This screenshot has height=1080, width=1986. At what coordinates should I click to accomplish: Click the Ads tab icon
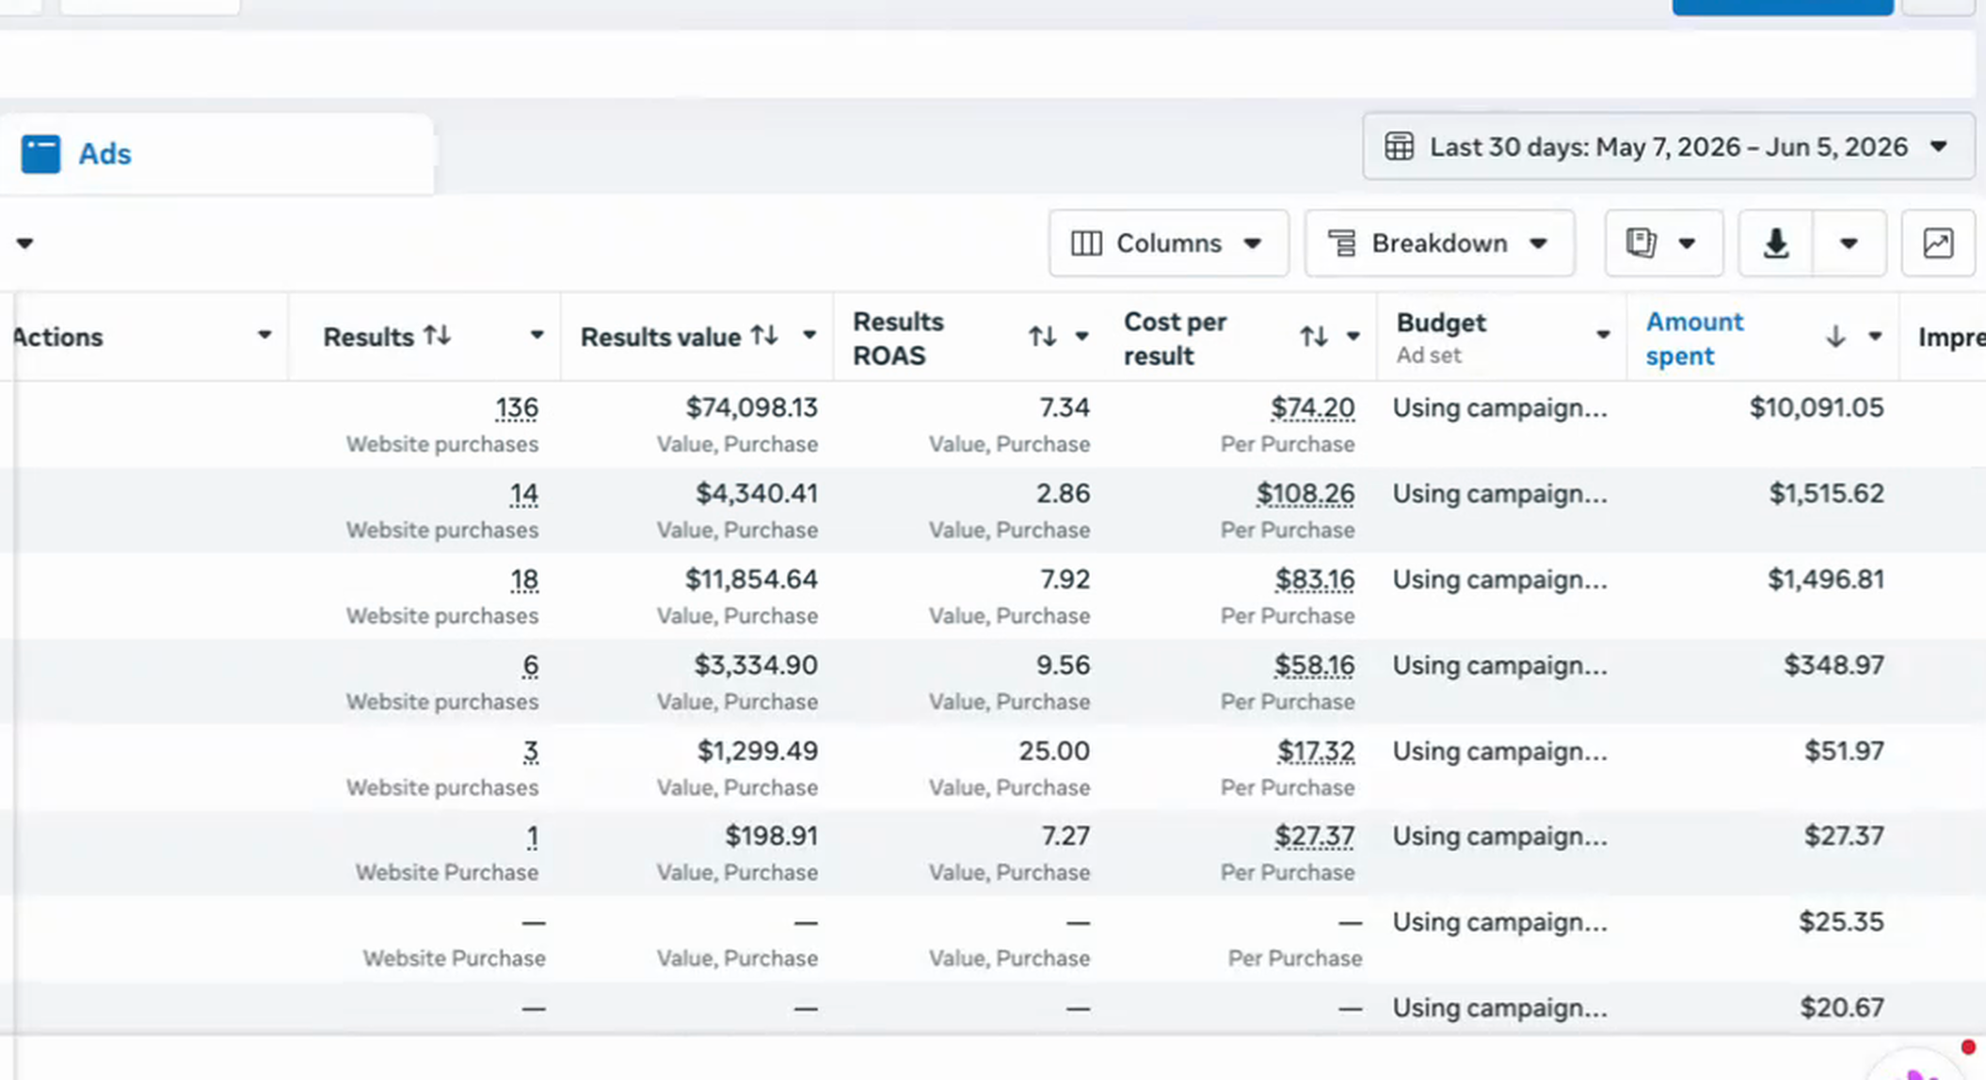tap(41, 154)
